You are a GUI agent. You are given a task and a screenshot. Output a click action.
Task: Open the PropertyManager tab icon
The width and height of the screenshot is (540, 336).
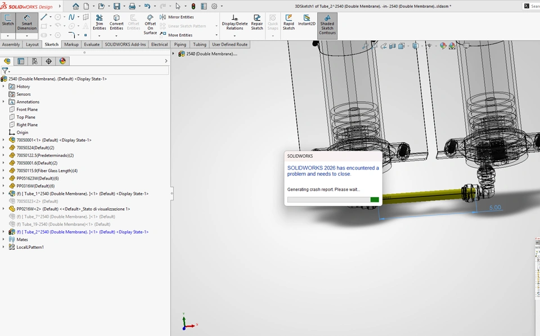point(21,61)
